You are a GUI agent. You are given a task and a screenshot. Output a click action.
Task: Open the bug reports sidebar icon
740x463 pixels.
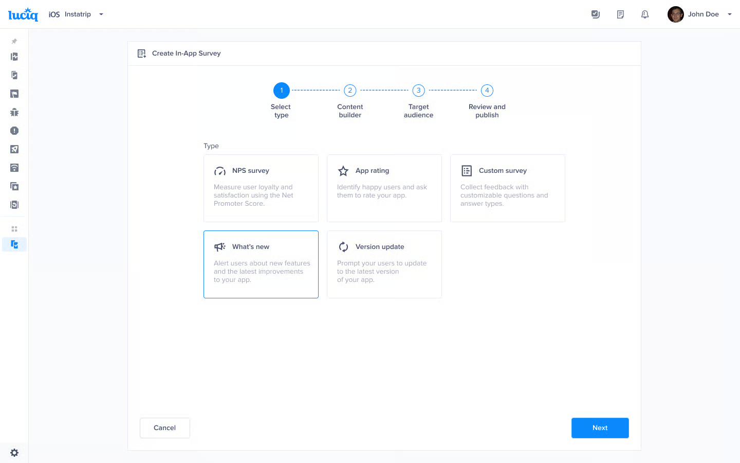(x=14, y=112)
